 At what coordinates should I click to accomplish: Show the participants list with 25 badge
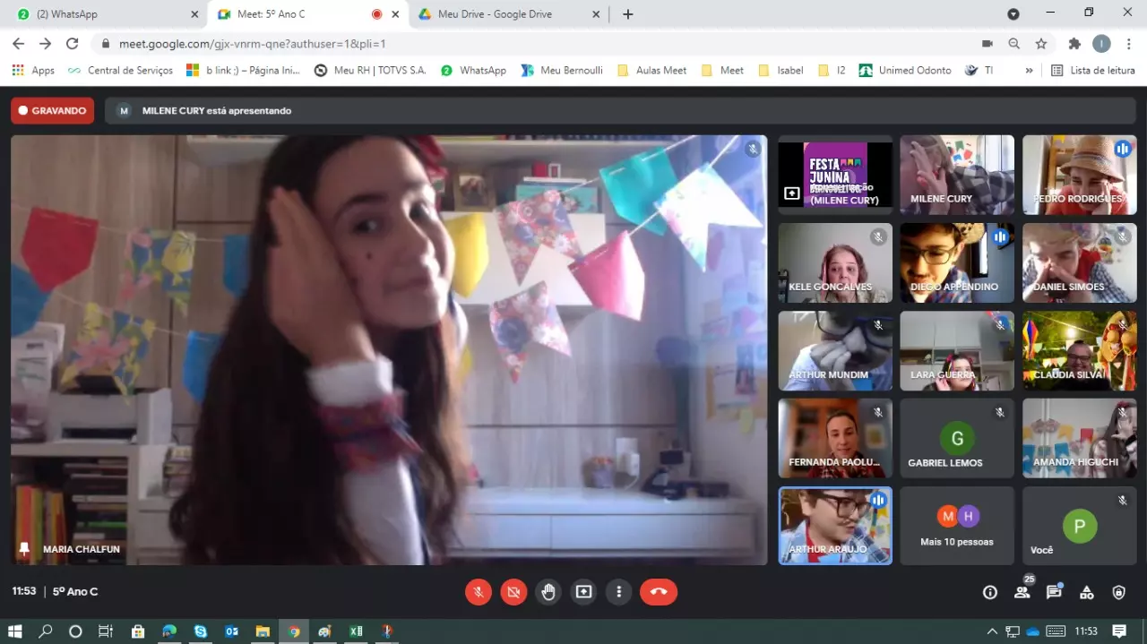(1022, 592)
